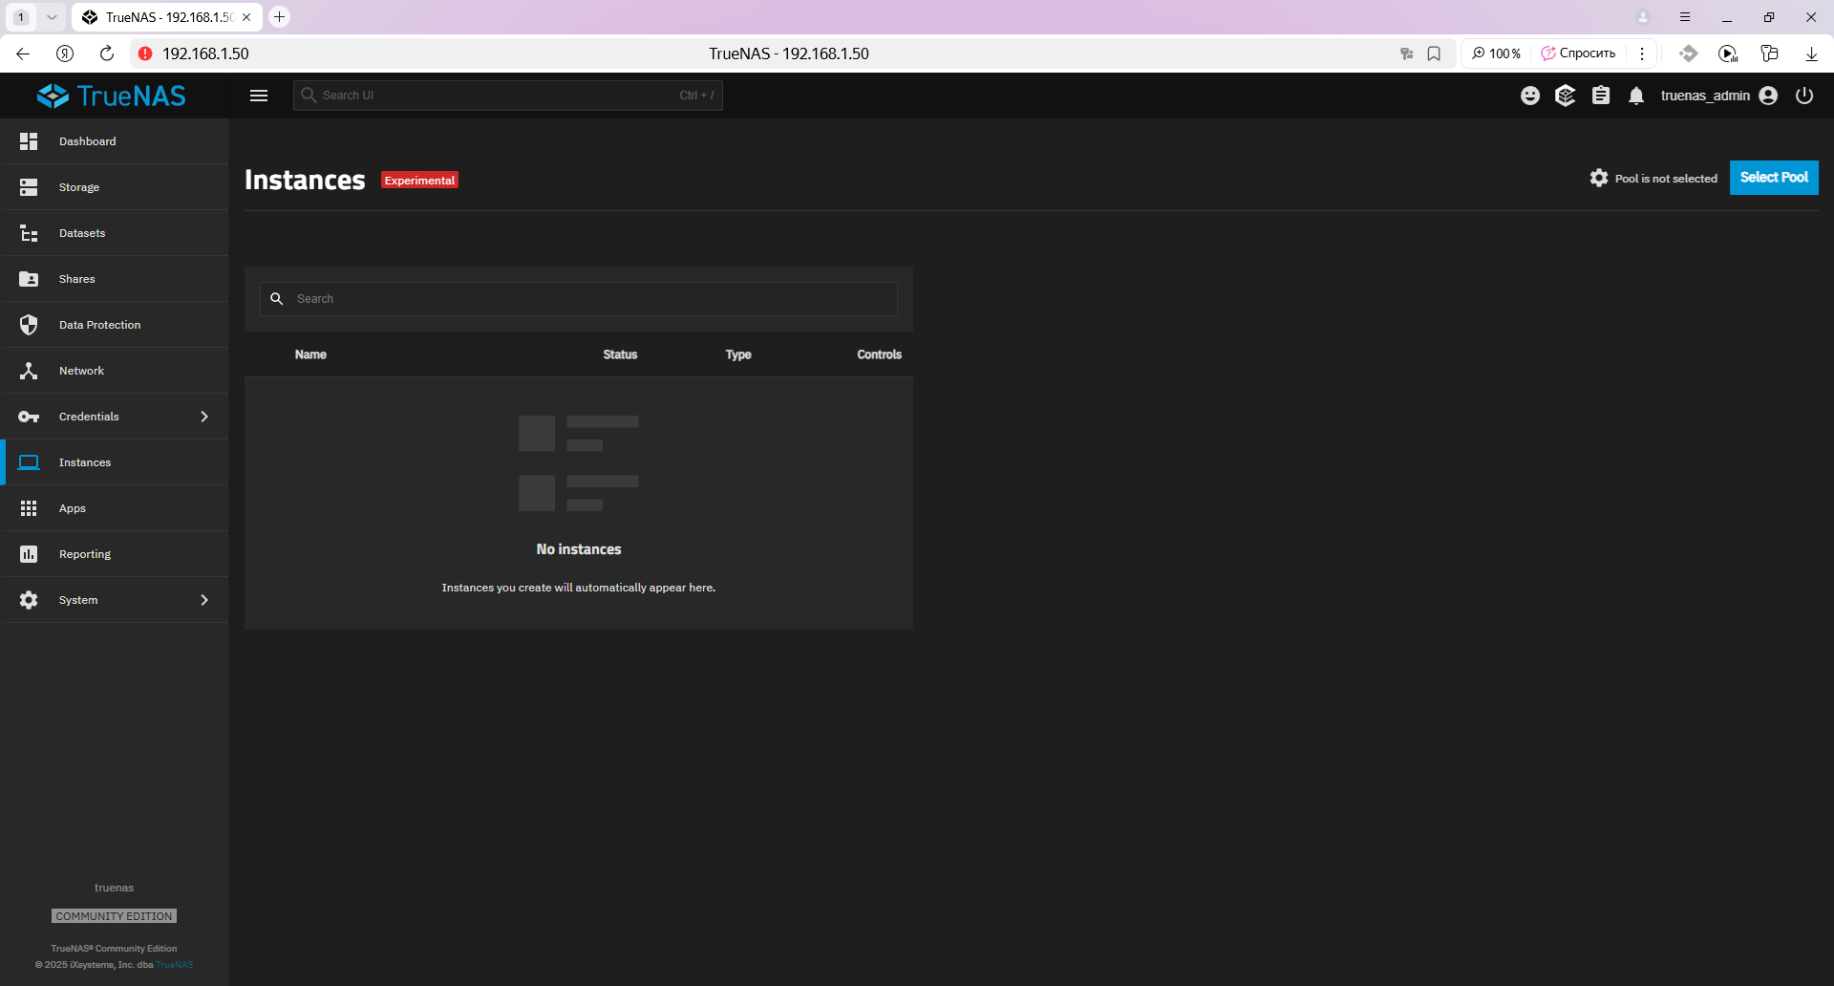Viewport: 1834px width, 986px height.
Task: Click Спросить assistant button
Action: [x=1578, y=54]
